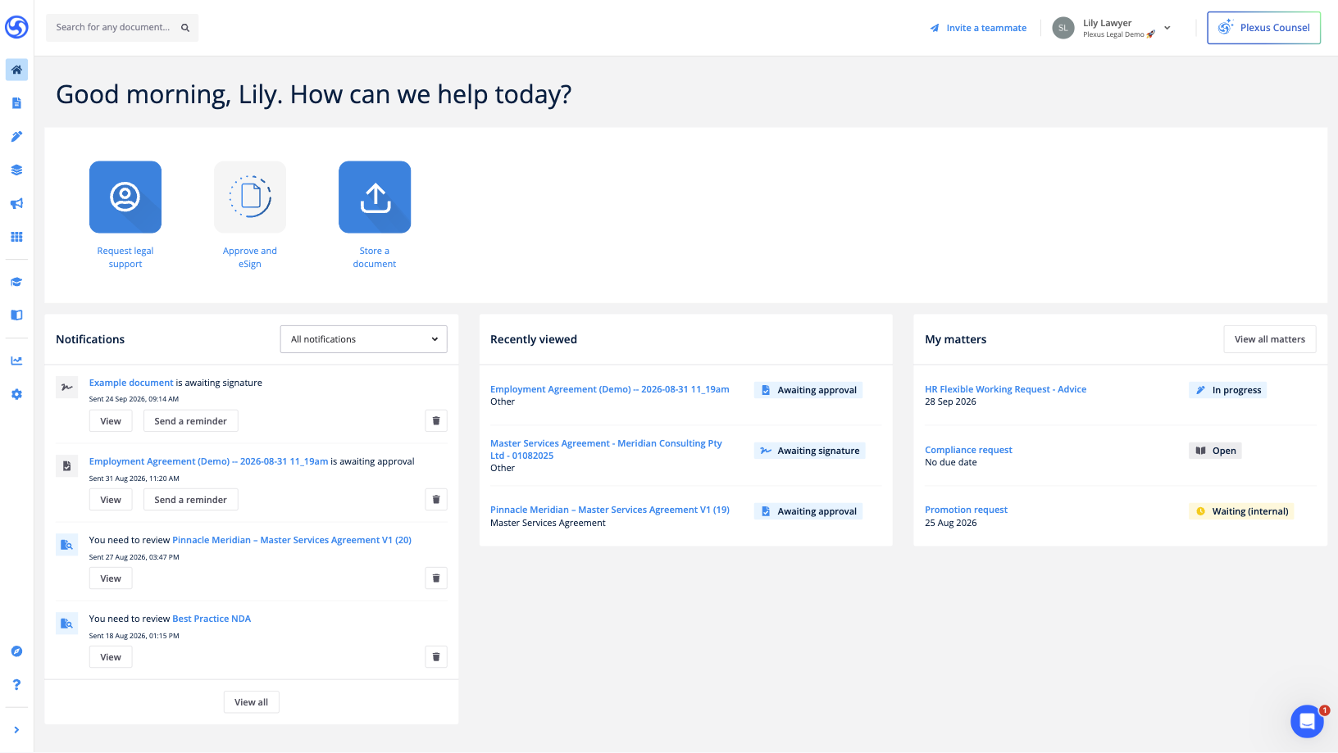Click the megaphone icon in the sidebar
This screenshot has width=1338, height=753.
pos(16,203)
